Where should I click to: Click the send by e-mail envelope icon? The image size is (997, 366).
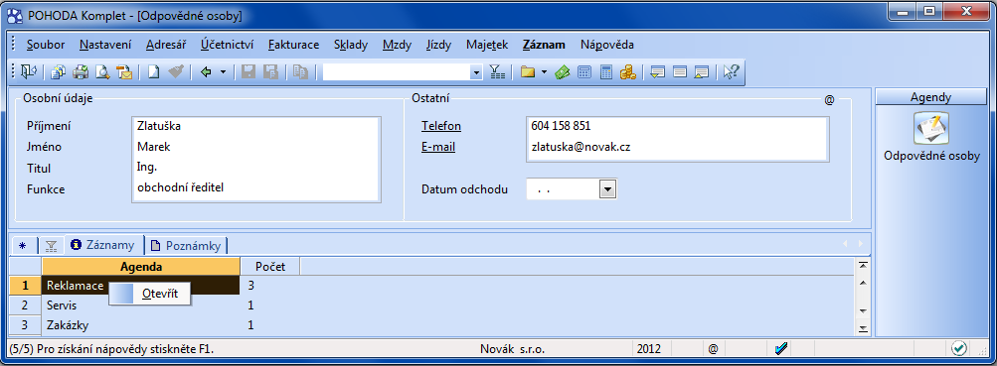click(124, 72)
